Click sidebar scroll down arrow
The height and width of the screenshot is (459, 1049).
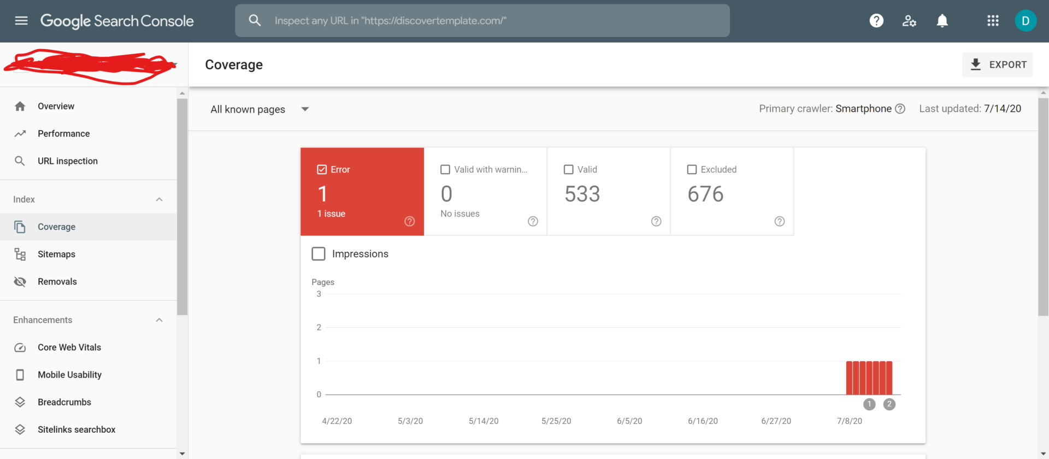182,454
